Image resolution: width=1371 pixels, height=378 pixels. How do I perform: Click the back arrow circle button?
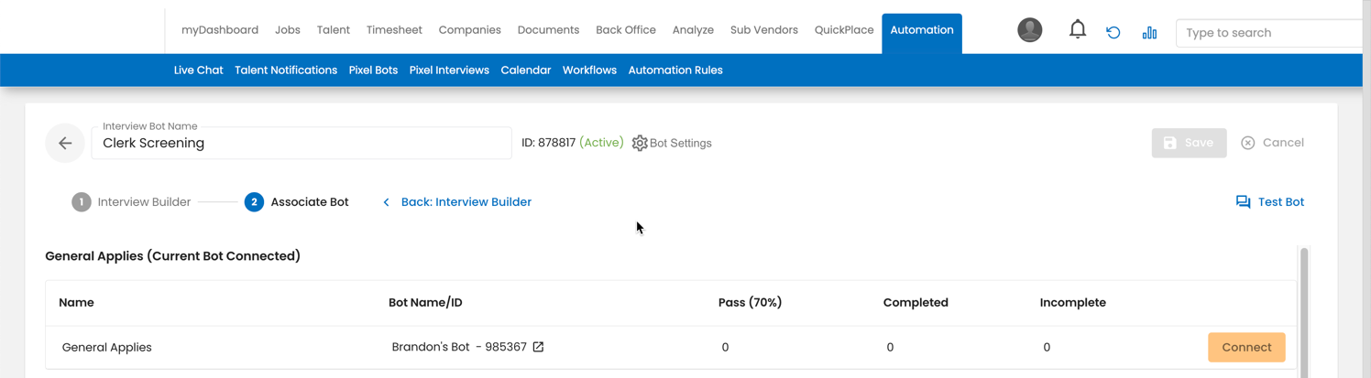65,143
